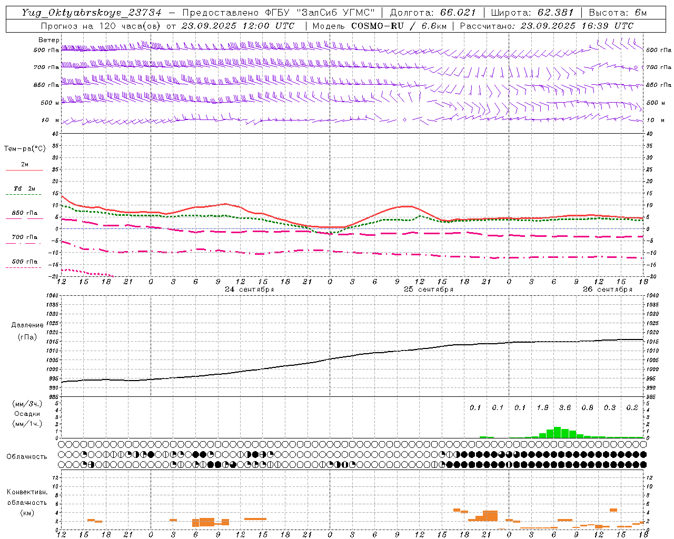Click the Широта: 62.381 latitude value
This screenshot has height=539, width=674.
tap(532, 13)
